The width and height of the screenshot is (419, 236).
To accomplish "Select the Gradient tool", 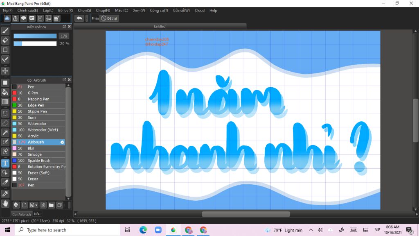I will click(5, 102).
